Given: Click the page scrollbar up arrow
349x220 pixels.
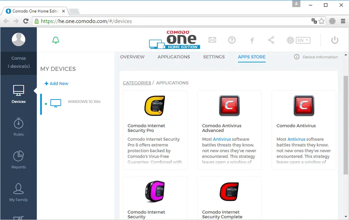Looking at the screenshot, I should tap(346, 55).
